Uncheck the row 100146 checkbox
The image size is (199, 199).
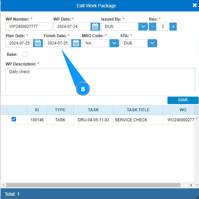(14, 119)
